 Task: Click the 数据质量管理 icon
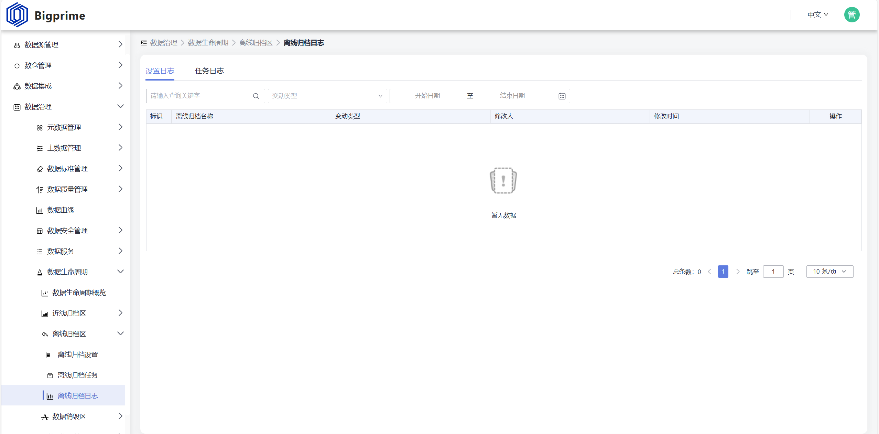pos(40,190)
